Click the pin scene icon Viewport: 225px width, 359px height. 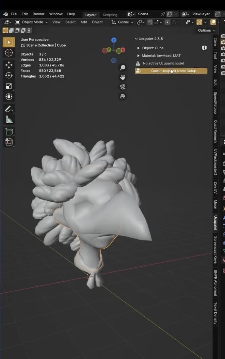[163, 14]
